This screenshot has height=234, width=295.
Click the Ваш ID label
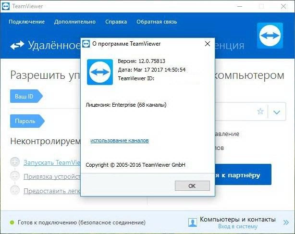[x=26, y=96]
